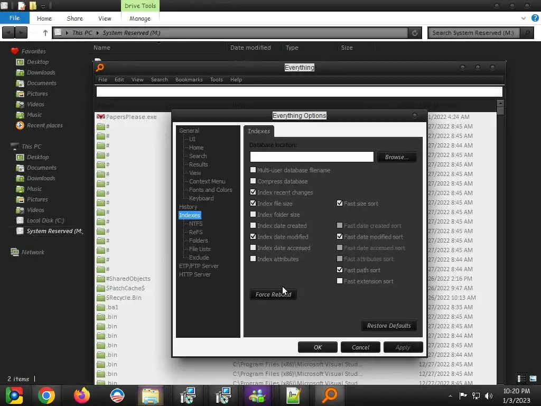
Task: Click the Network icon in Explorer sidebar
Action: pyautogui.click(x=14, y=252)
